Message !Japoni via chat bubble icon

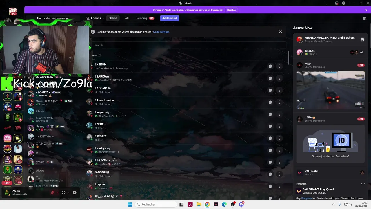(270, 186)
